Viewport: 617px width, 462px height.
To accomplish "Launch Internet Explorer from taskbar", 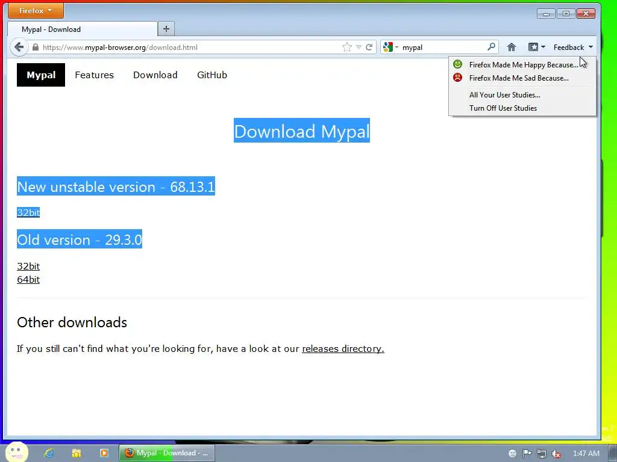I will (x=49, y=453).
